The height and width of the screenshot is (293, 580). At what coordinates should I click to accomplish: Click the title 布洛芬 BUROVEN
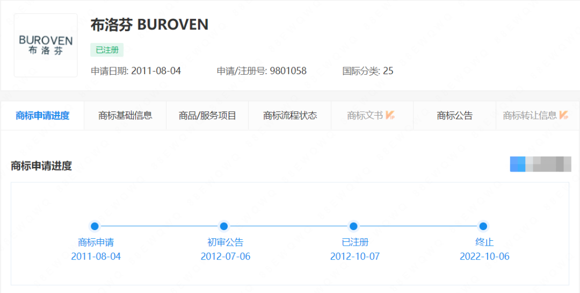149,25
